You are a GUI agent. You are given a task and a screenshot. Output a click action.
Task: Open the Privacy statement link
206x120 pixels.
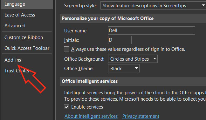tap(141, 116)
